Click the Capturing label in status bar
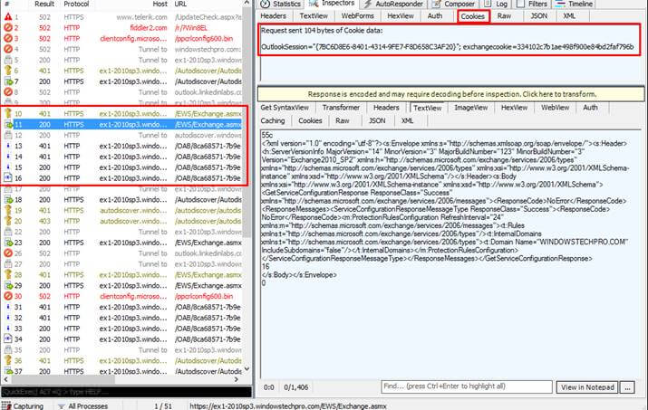The width and height of the screenshot is (648, 410). tap(28, 406)
